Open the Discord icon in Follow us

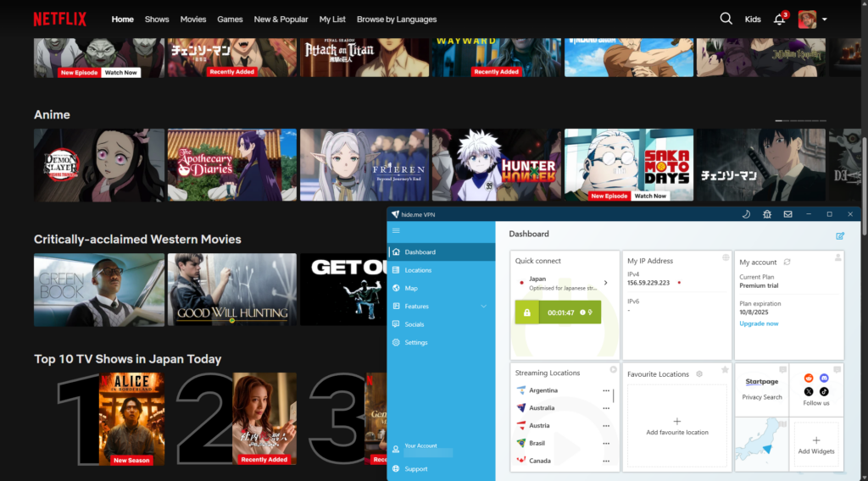coord(824,379)
